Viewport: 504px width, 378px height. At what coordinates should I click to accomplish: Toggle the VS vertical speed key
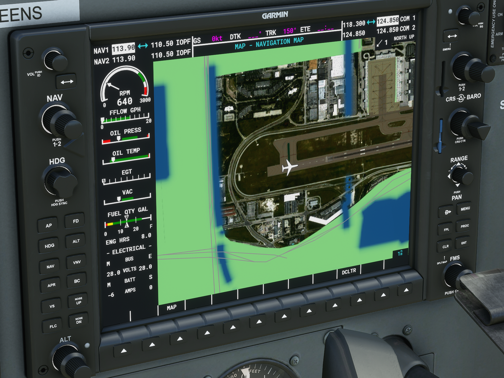point(52,306)
